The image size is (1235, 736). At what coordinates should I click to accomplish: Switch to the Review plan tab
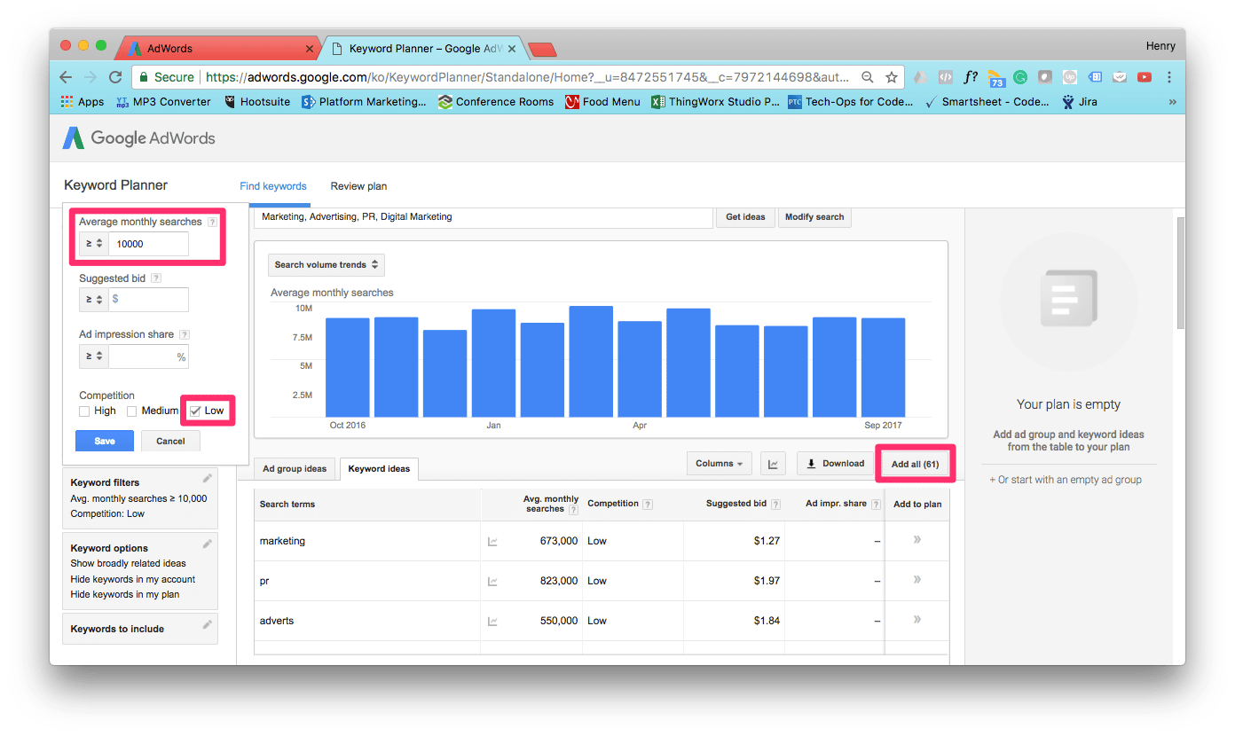click(358, 186)
